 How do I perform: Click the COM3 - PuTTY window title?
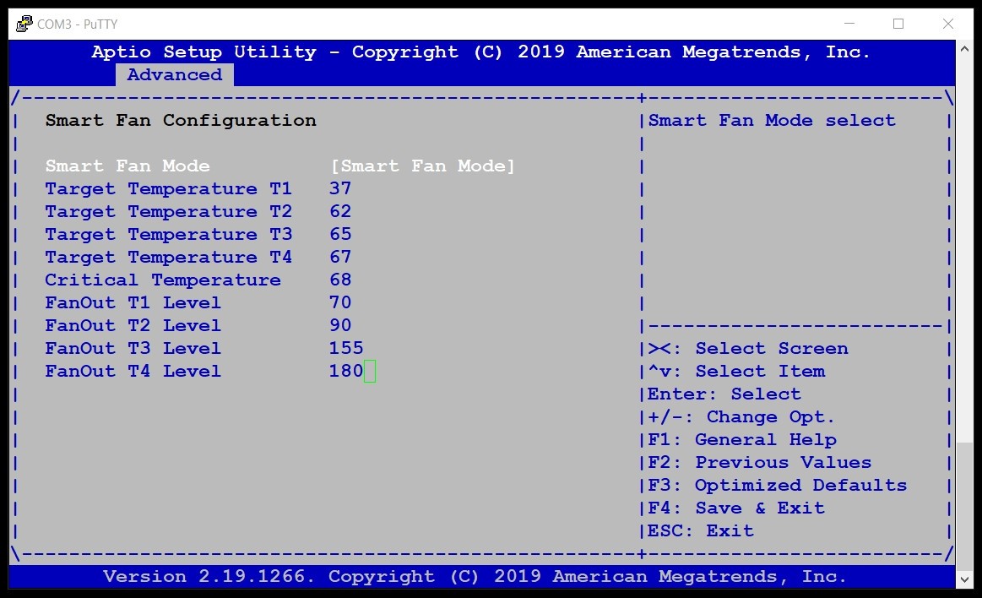[77, 24]
